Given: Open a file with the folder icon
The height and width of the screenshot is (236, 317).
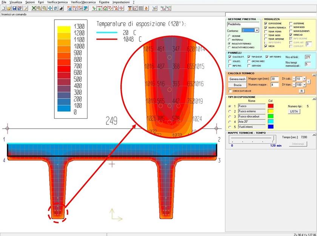Looking at the screenshot, I should pyautogui.click(x=9, y=8).
